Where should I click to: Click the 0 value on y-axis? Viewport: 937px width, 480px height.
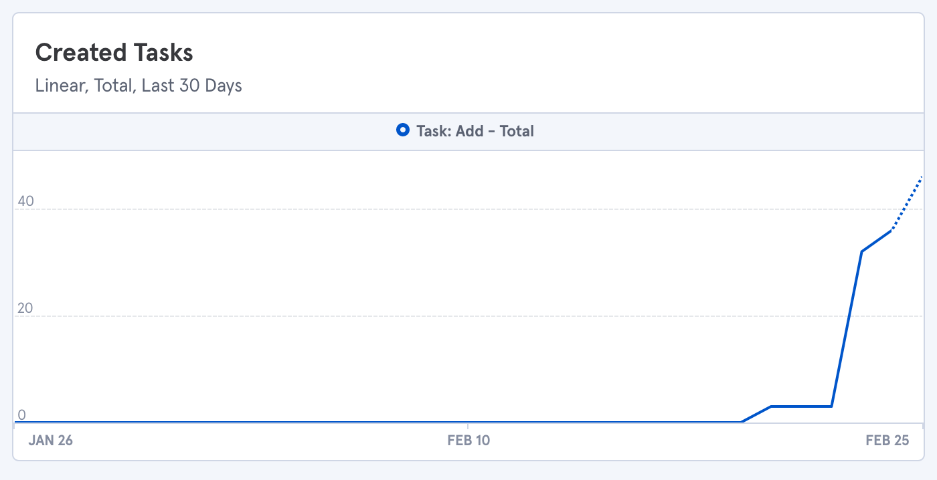coord(21,415)
